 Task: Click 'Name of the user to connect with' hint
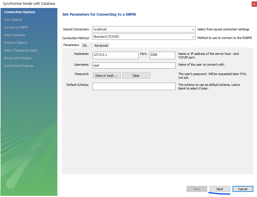201,65
